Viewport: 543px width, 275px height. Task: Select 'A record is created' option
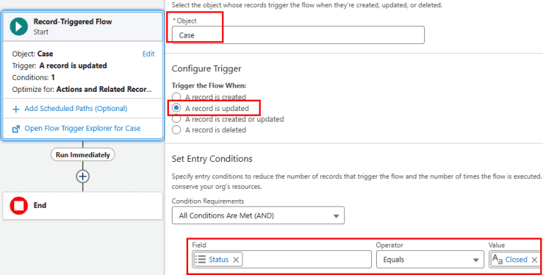tap(176, 97)
